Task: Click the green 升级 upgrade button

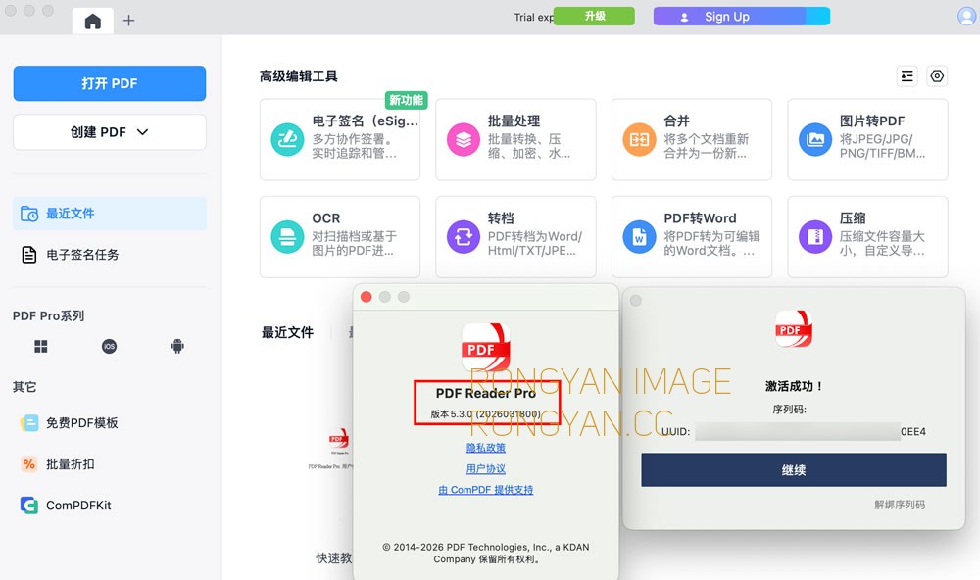Action: coord(595,17)
